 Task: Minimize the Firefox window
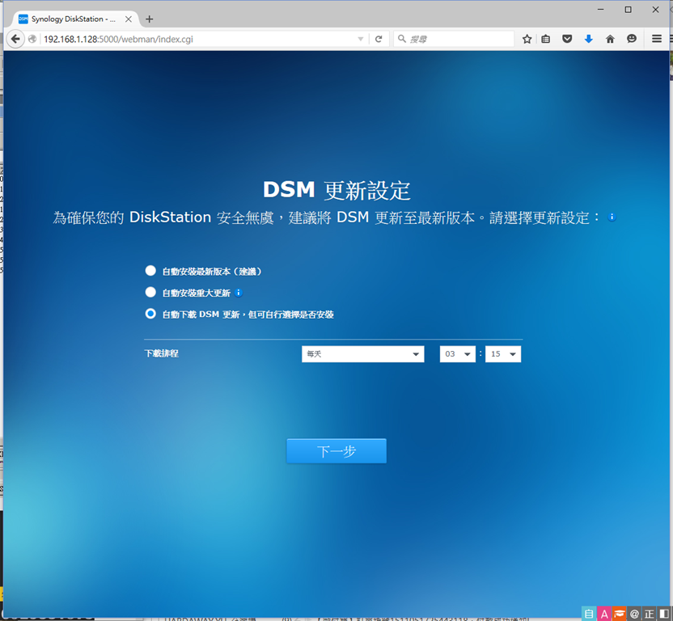[601, 10]
